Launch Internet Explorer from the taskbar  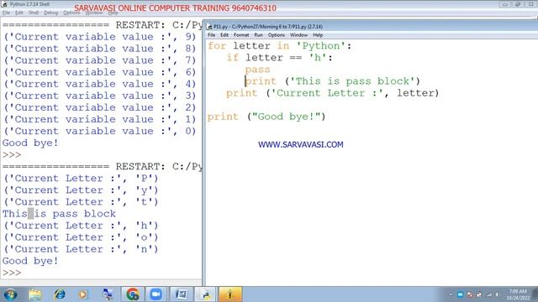pos(60,294)
